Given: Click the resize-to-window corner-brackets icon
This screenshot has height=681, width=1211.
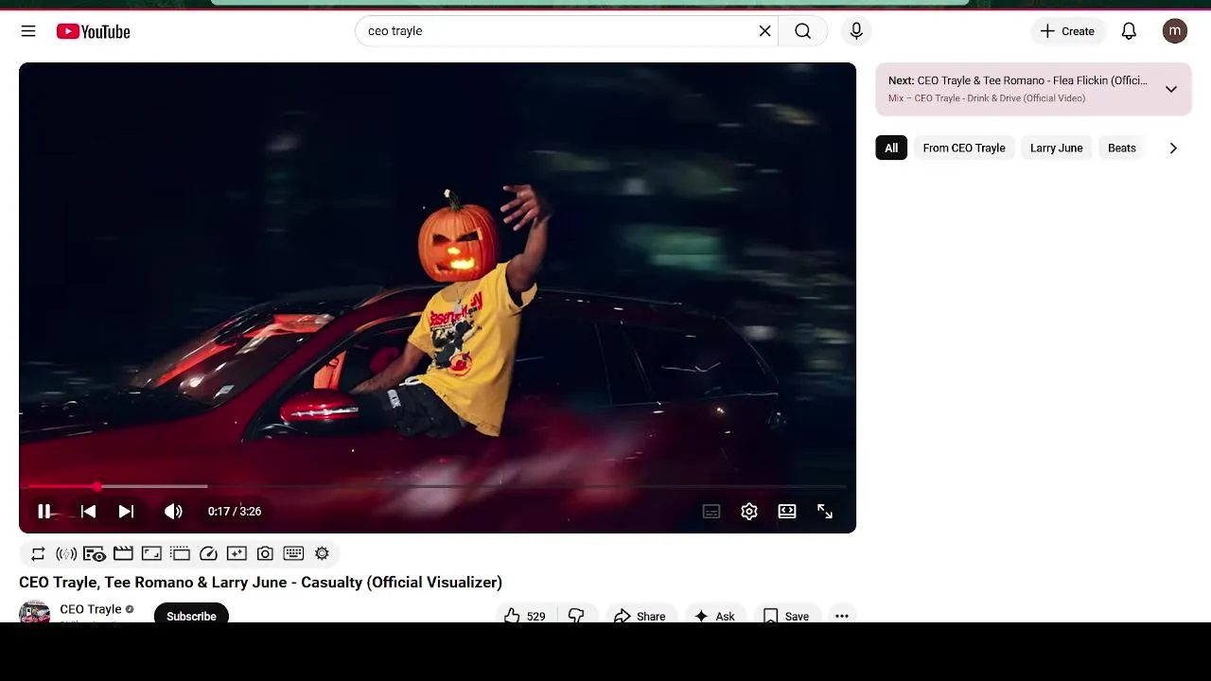Looking at the screenshot, I should pyautogui.click(x=151, y=553).
